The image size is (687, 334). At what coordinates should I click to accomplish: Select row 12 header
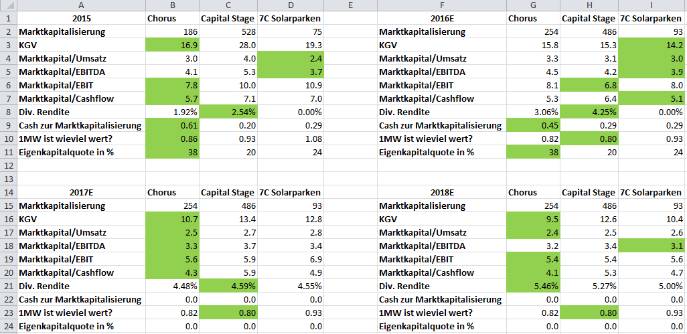point(8,166)
